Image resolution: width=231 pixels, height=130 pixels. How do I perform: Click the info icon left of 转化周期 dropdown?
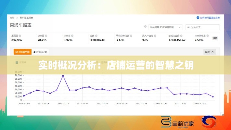point(145,27)
